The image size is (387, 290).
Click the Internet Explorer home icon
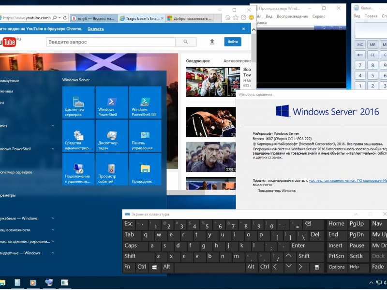pos(228,17)
